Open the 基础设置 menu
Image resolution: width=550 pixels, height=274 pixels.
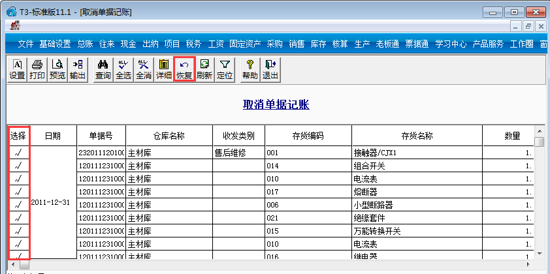pos(55,44)
